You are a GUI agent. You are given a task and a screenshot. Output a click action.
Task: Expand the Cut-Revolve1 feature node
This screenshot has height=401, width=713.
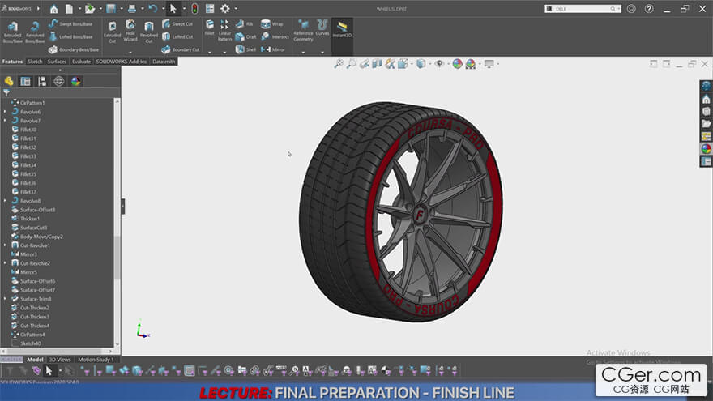(5, 245)
